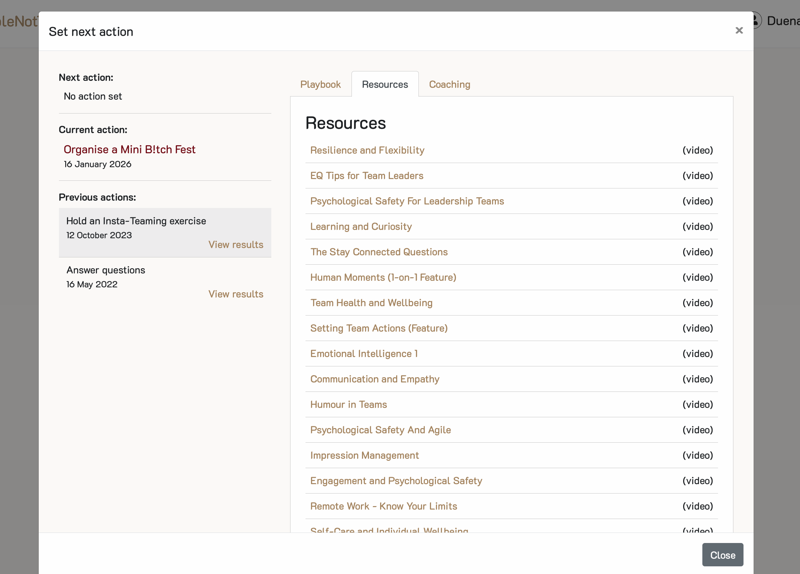Open The Stay Connected Questions
800x574 pixels.
379,252
